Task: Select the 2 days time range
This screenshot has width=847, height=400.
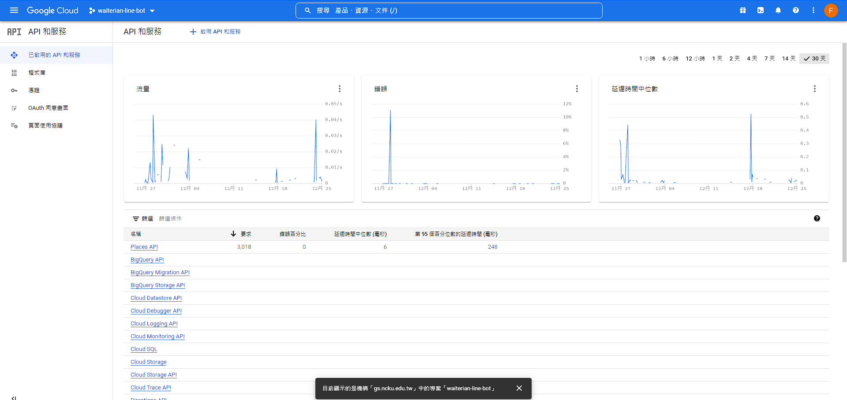Action: tap(735, 59)
